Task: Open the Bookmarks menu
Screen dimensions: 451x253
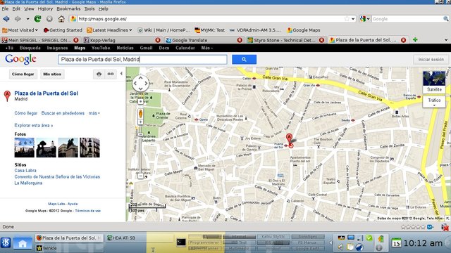Action: pos(68,8)
